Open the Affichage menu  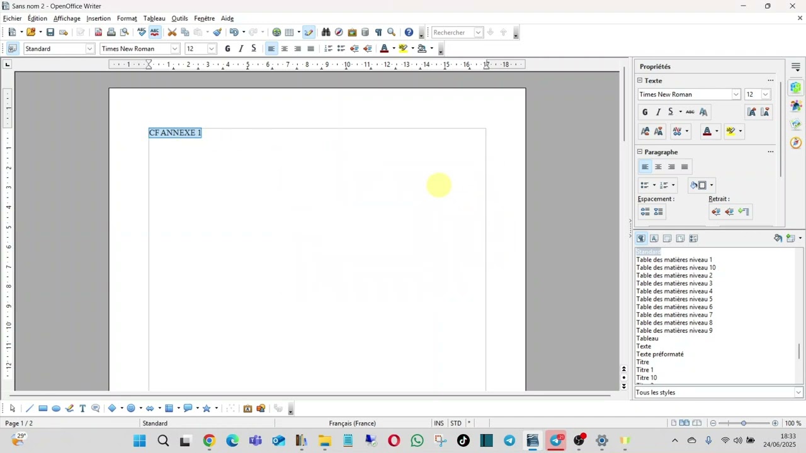click(67, 18)
